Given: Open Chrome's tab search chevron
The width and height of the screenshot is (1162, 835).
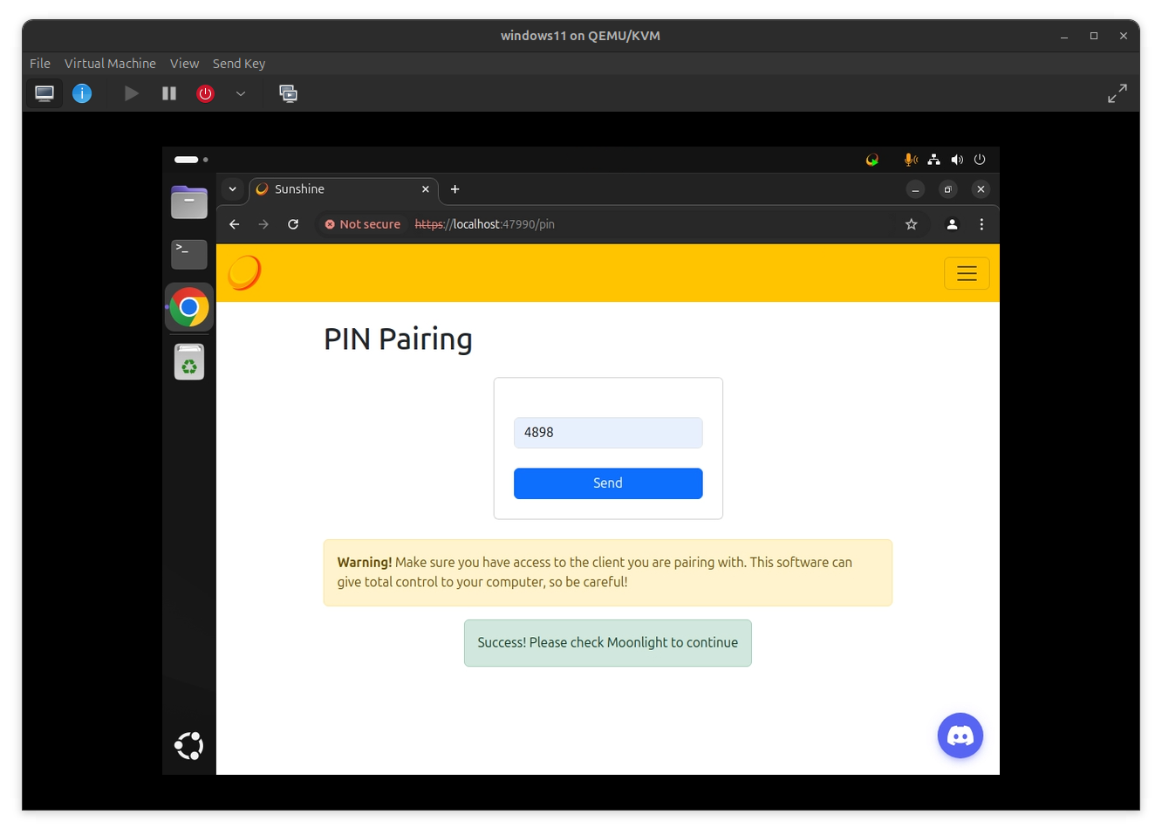Looking at the screenshot, I should click(x=232, y=189).
